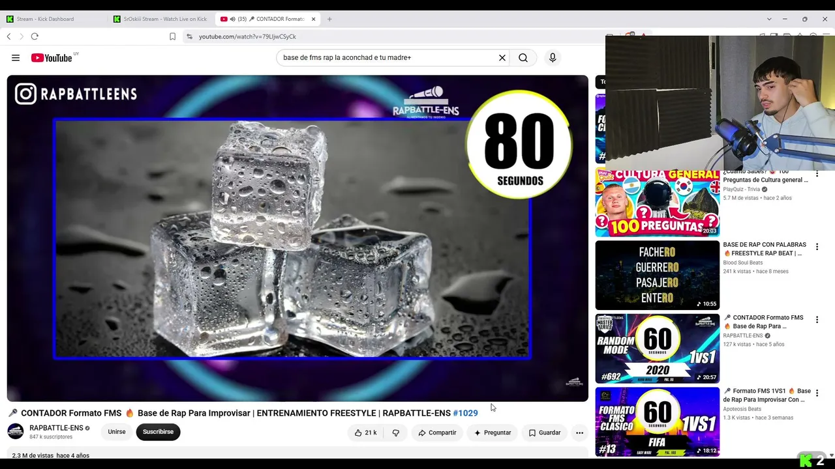Visit RAPBATTLE-ENS channel in the sidebar
Image resolution: width=835 pixels, height=469 pixels.
coord(742,335)
